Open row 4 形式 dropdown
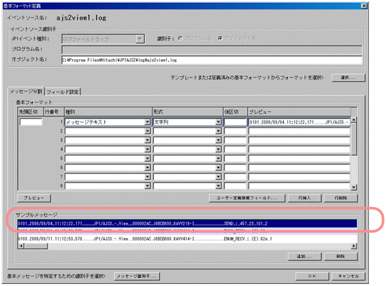The height and width of the screenshot is (286, 386). pos(218,149)
